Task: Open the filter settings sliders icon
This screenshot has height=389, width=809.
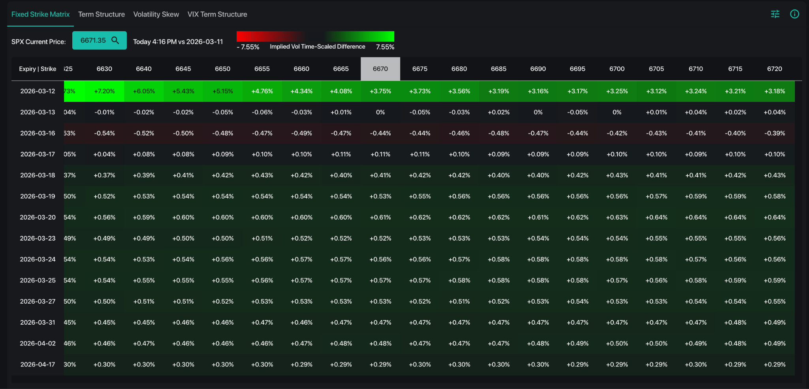Action: [x=775, y=14]
